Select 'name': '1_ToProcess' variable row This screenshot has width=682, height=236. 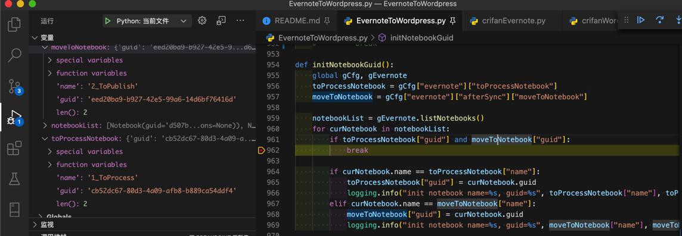(142, 177)
